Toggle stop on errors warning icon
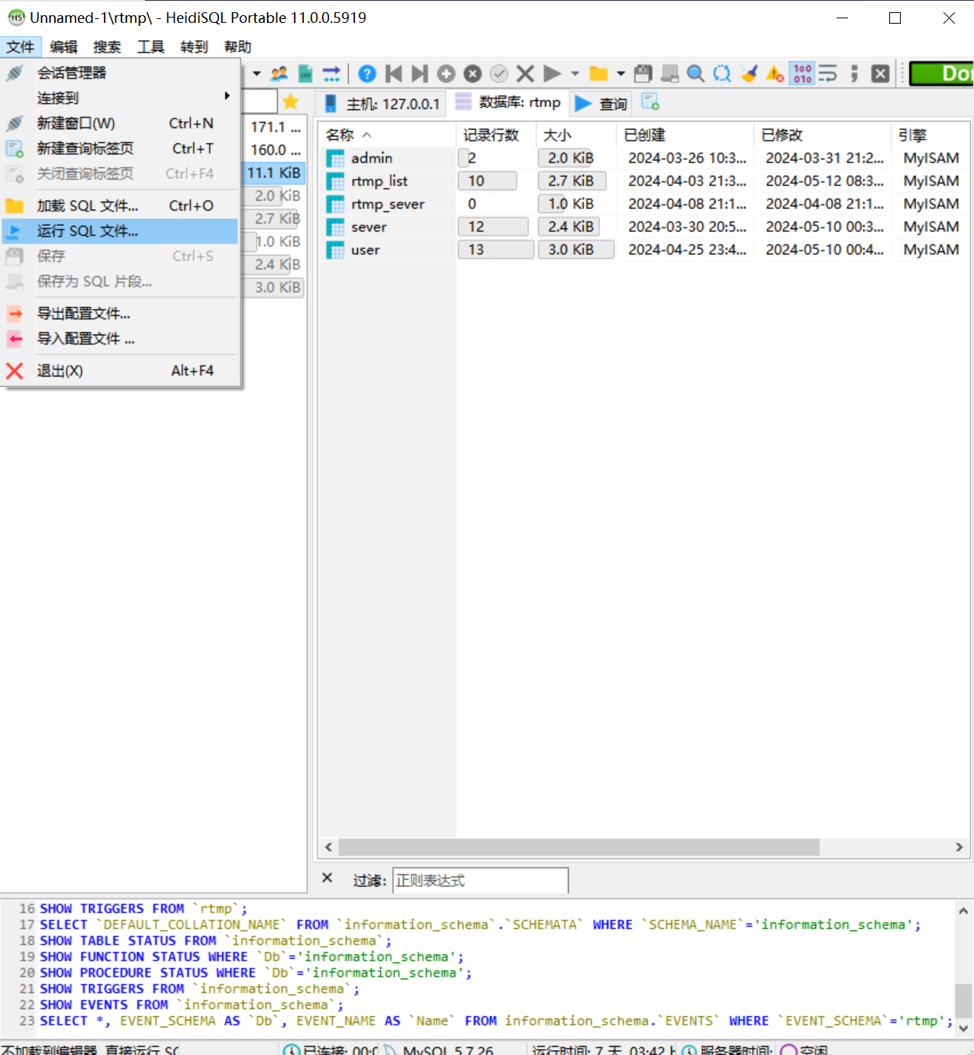 pyautogui.click(x=775, y=73)
